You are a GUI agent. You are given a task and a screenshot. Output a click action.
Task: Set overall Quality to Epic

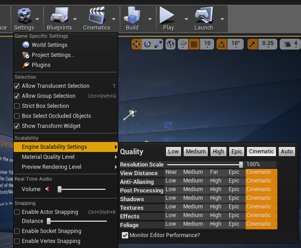pos(236,152)
